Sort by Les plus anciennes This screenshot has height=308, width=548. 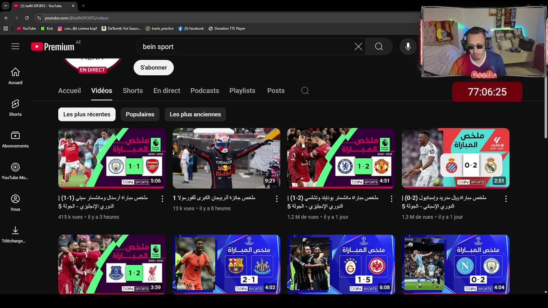coord(195,114)
